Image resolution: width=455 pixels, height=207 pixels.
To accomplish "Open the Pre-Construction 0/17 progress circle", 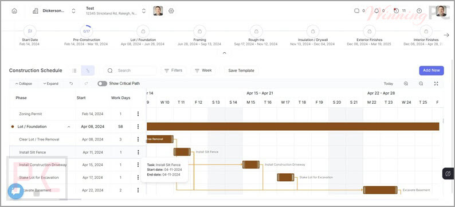I will tap(86, 31).
